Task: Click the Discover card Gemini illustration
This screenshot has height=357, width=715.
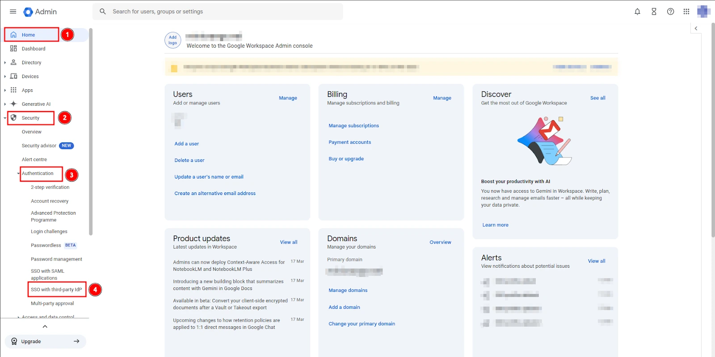Action: pyautogui.click(x=545, y=141)
